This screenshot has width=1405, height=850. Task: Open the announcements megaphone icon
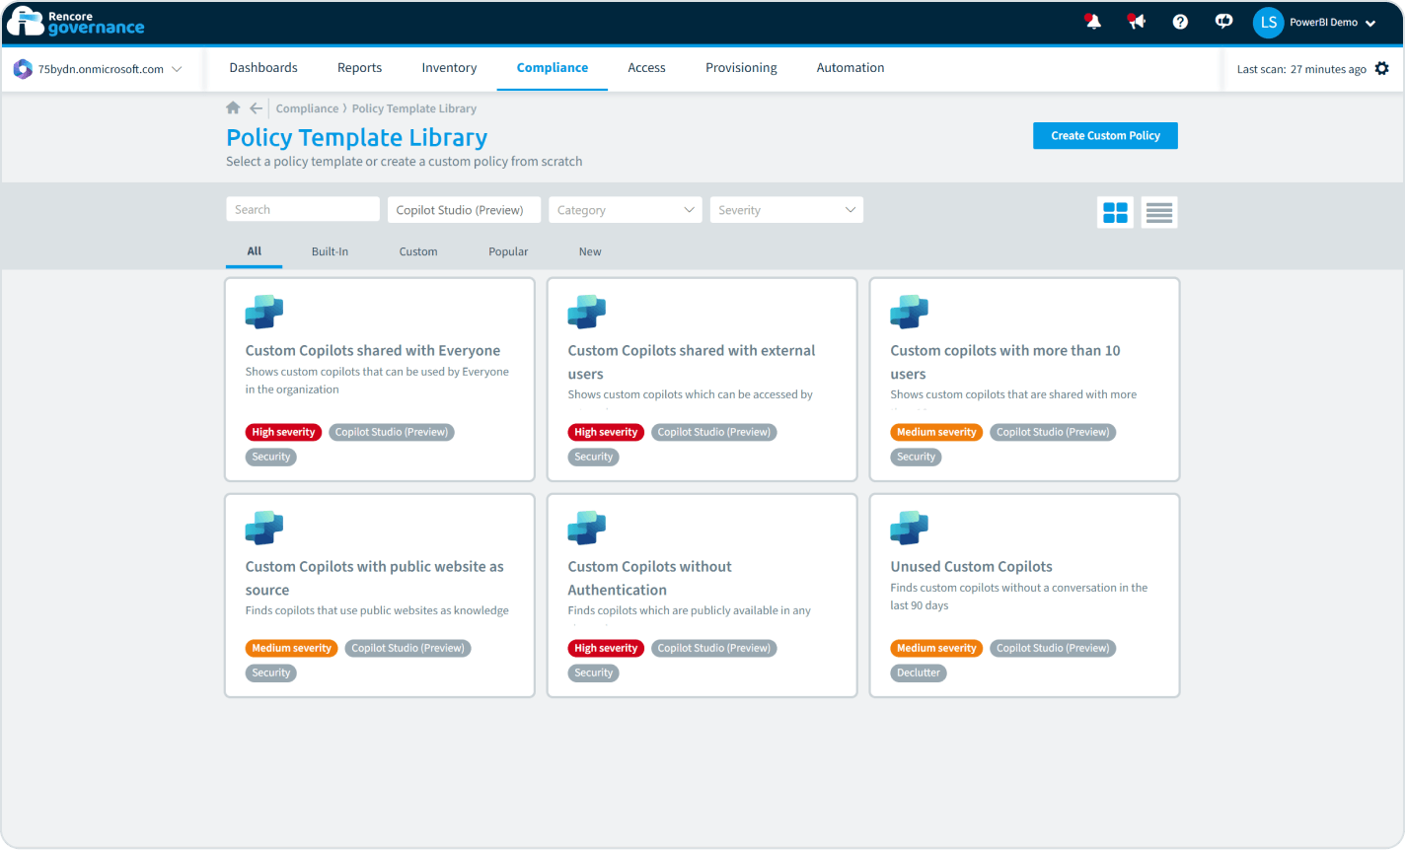pos(1137,22)
